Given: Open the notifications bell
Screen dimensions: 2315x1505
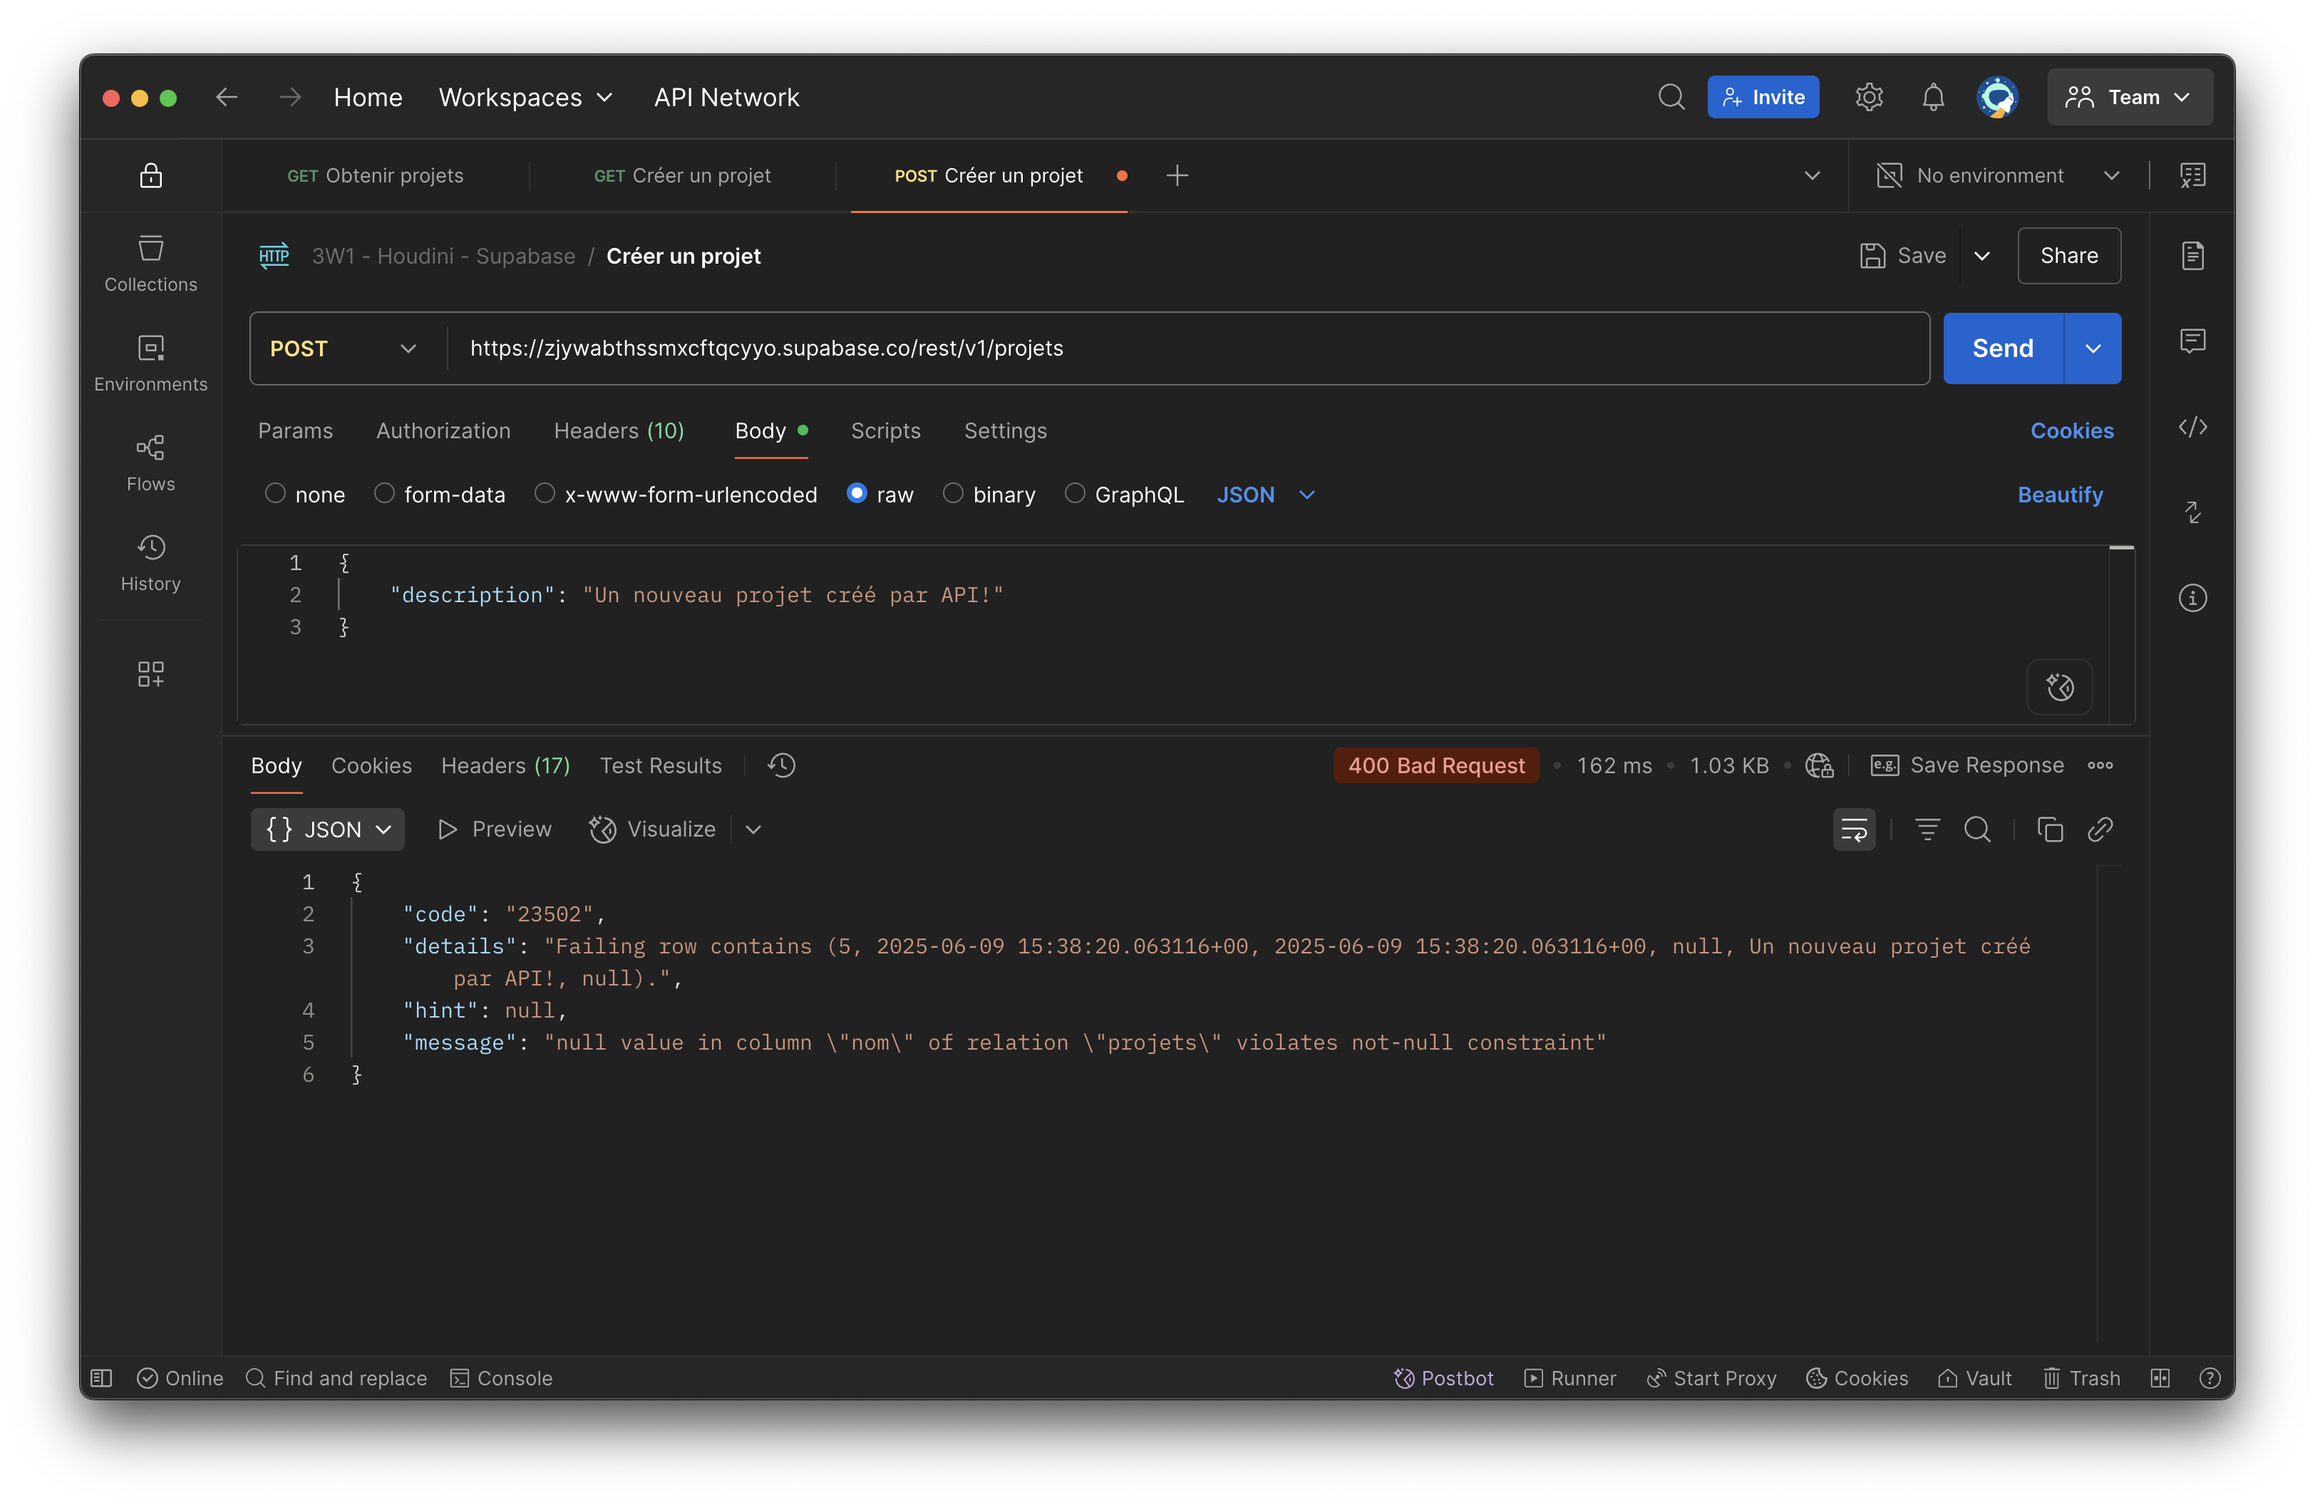Looking at the screenshot, I should (1933, 97).
